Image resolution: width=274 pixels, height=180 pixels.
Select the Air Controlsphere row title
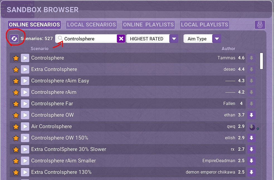tap(52, 127)
